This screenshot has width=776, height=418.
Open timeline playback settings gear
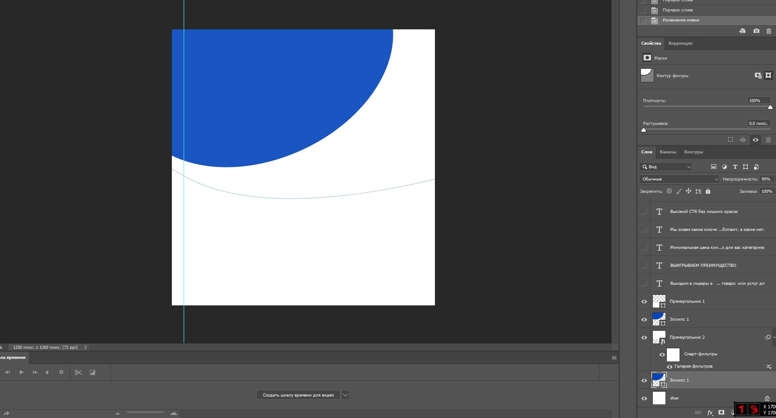tap(61, 372)
